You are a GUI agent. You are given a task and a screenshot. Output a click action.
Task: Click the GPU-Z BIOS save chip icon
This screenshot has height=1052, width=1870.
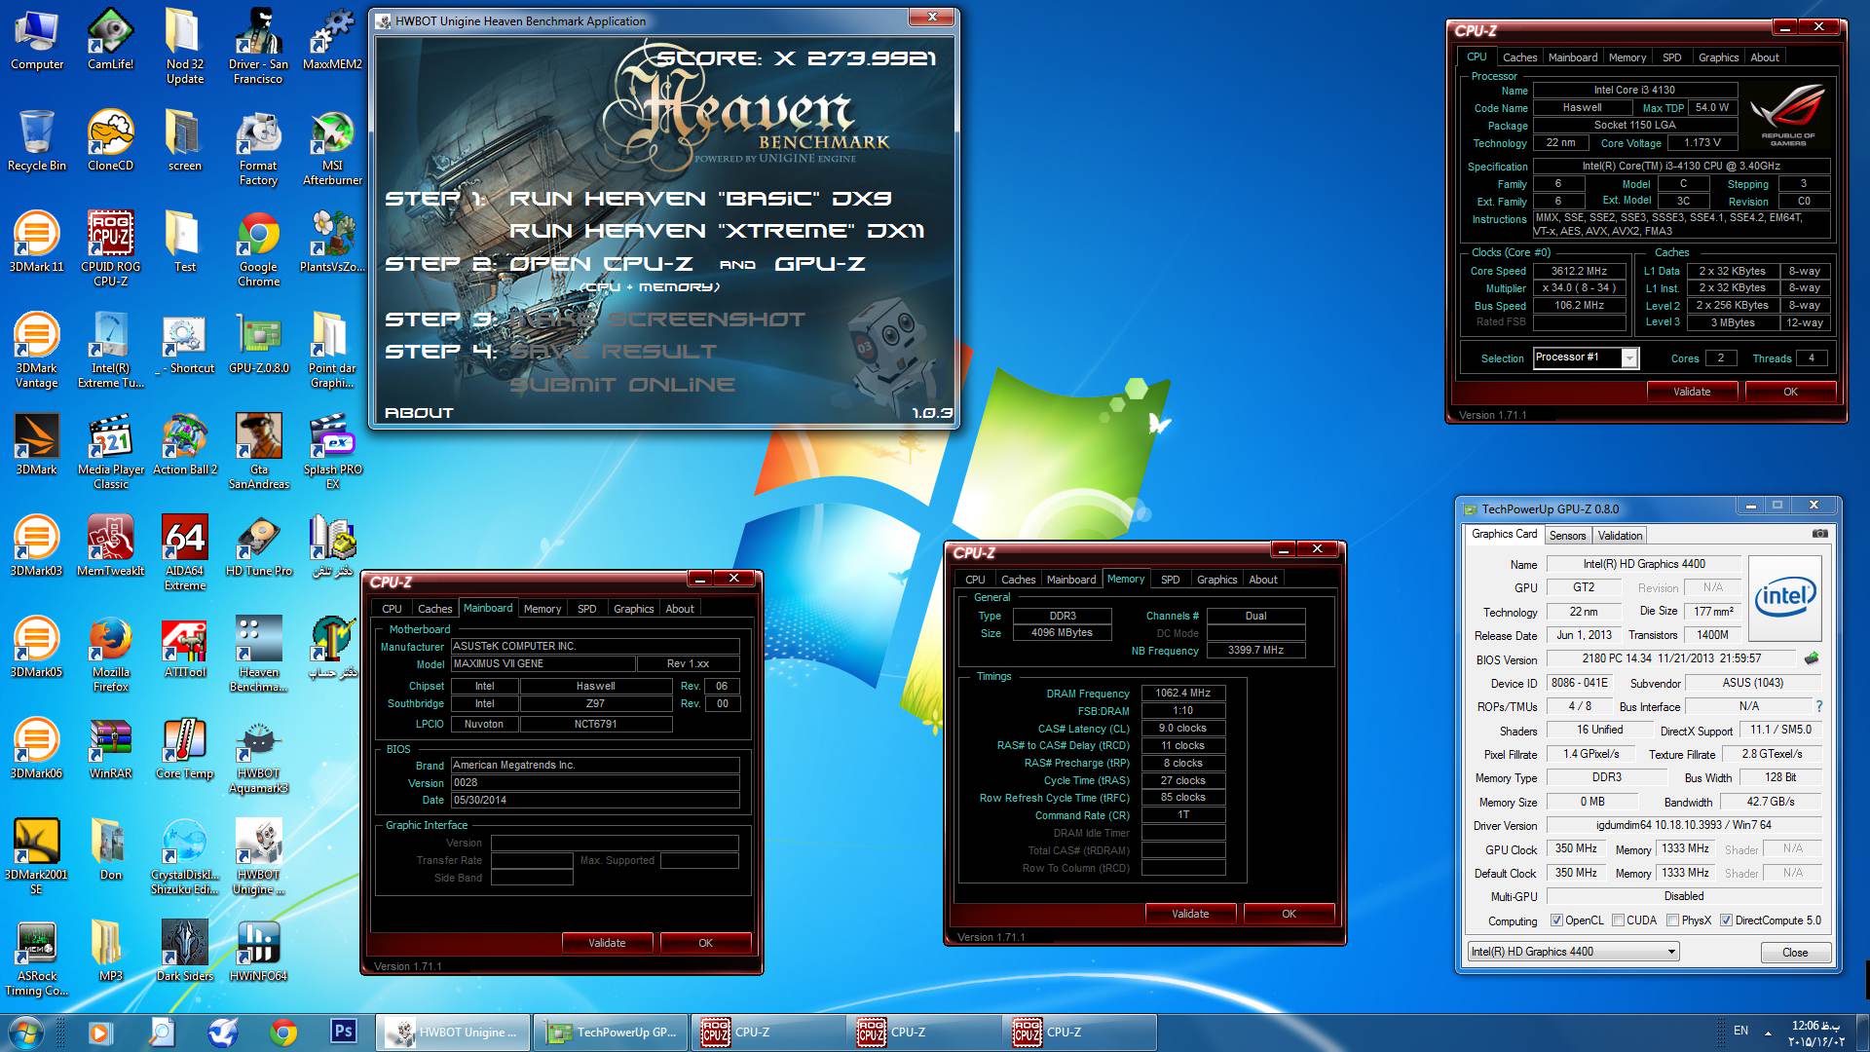coord(1812,658)
